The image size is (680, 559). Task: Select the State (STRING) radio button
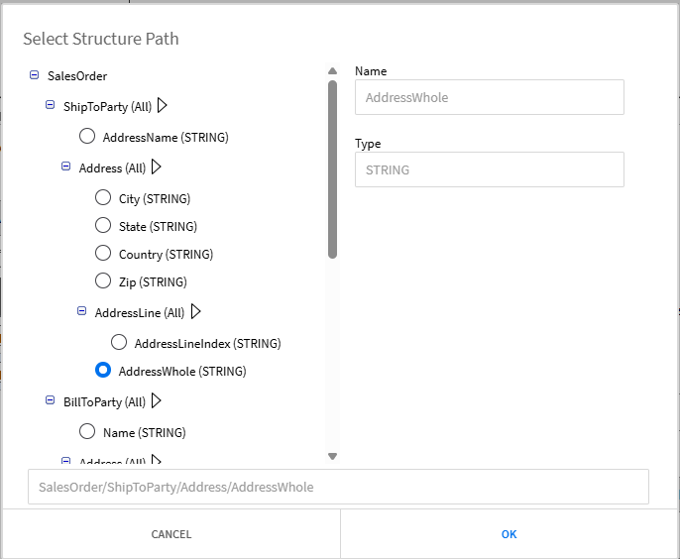[x=103, y=226]
